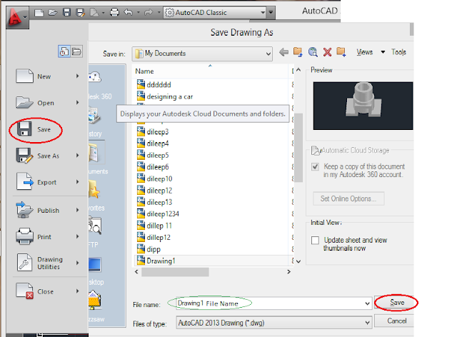Select New in the application menu
Image resolution: width=457 pixels, height=337 pixels.
pyautogui.click(x=48, y=76)
